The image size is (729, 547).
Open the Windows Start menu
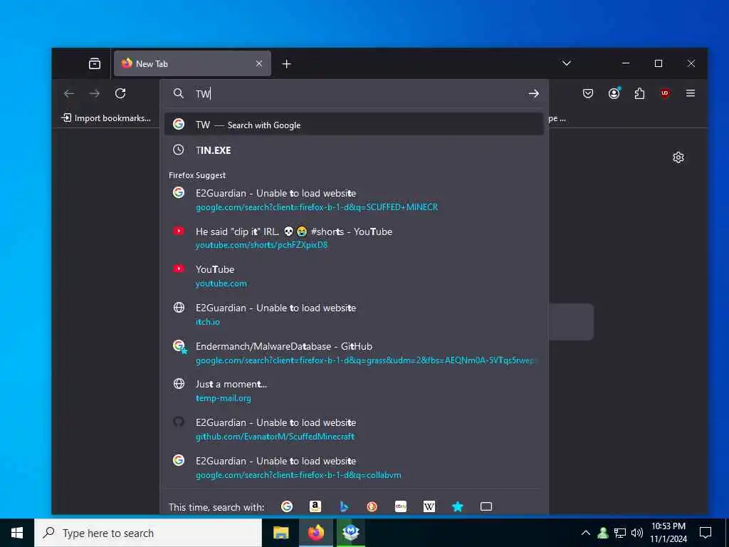click(x=17, y=533)
